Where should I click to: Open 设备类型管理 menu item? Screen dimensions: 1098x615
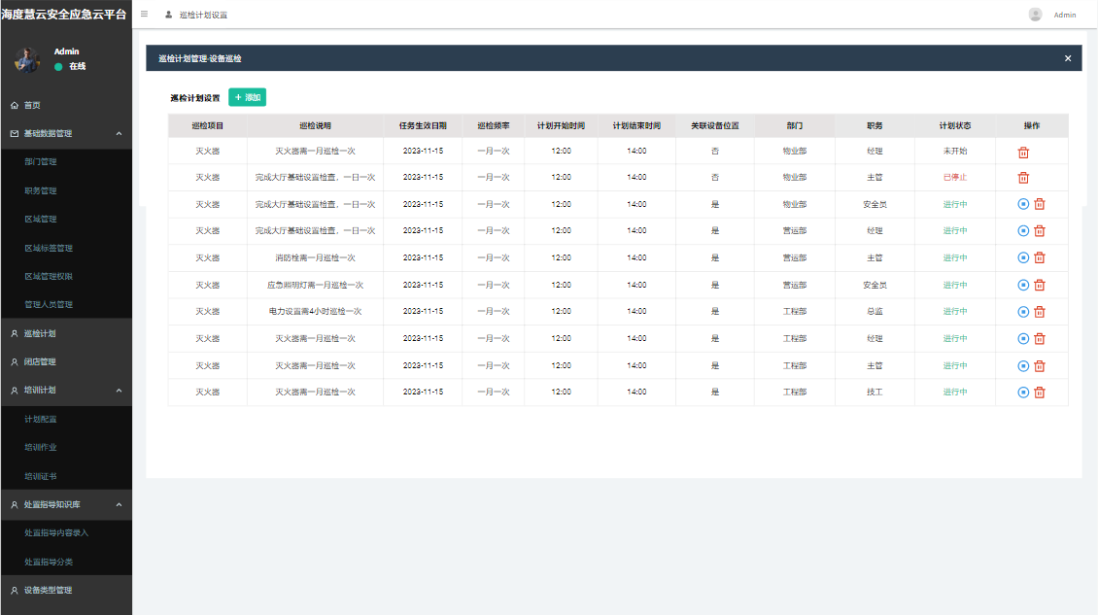(48, 590)
